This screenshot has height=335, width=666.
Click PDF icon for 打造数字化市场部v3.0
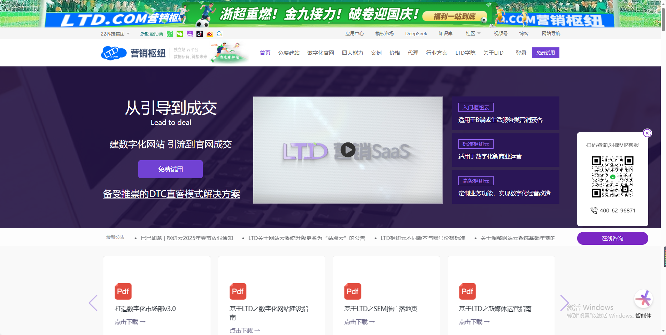click(x=123, y=291)
